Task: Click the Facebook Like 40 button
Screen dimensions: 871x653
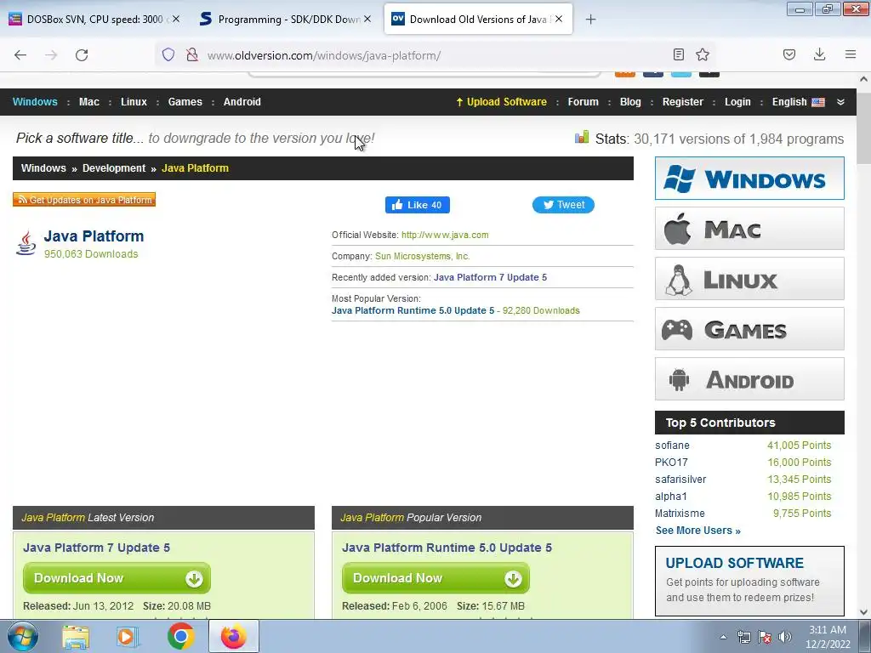Action: (x=417, y=205)
